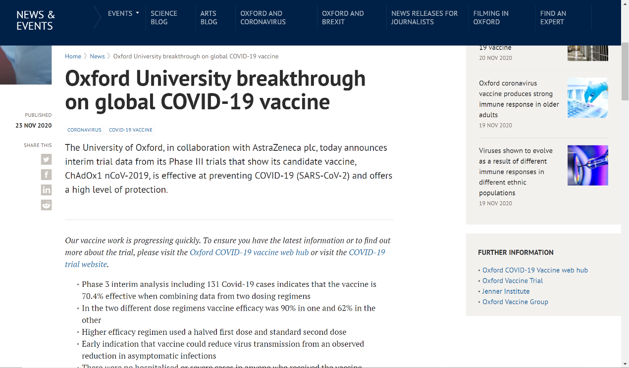629x368 pixels.
Task: Expand the Events dropdown menu
Action: tap(123, 13)
